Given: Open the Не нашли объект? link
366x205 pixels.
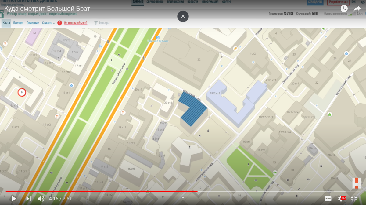Looking at the screenshot, I should (76, 23).
